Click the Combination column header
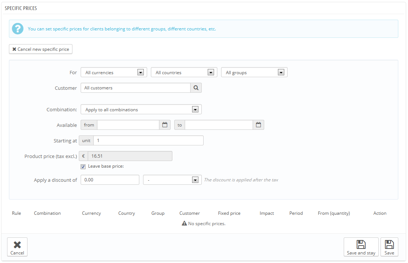This screenshot has width=408, height=263. (x=47, y=213)
